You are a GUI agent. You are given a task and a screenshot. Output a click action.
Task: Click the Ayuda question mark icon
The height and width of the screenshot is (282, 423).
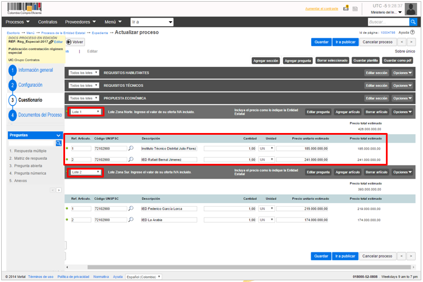click(413, 33)
